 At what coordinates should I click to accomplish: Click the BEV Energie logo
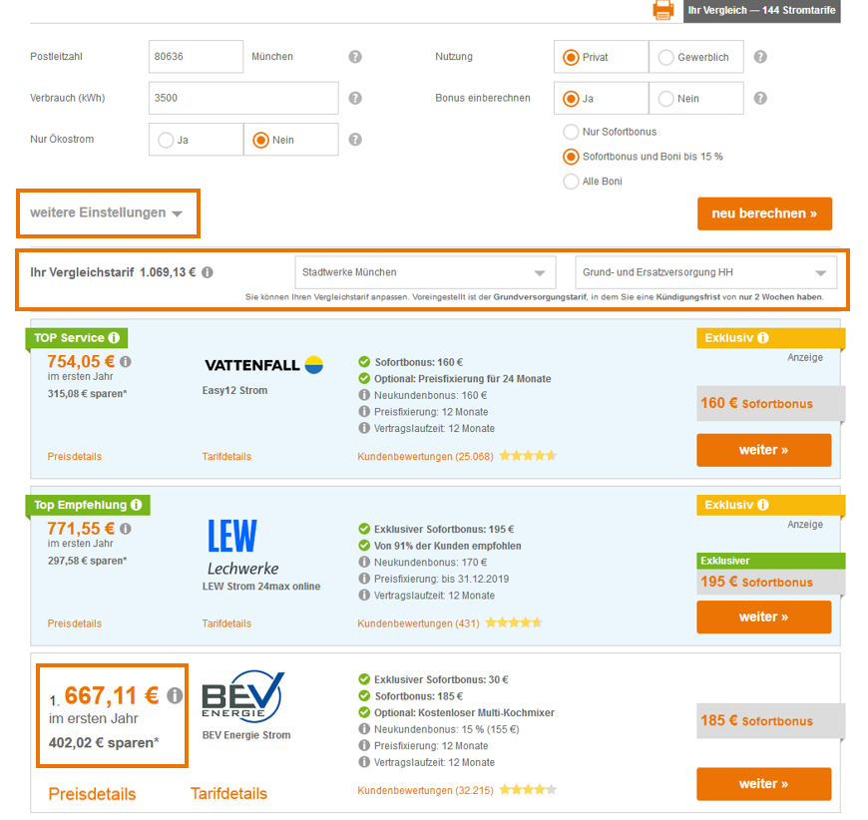tap(243, 696)
